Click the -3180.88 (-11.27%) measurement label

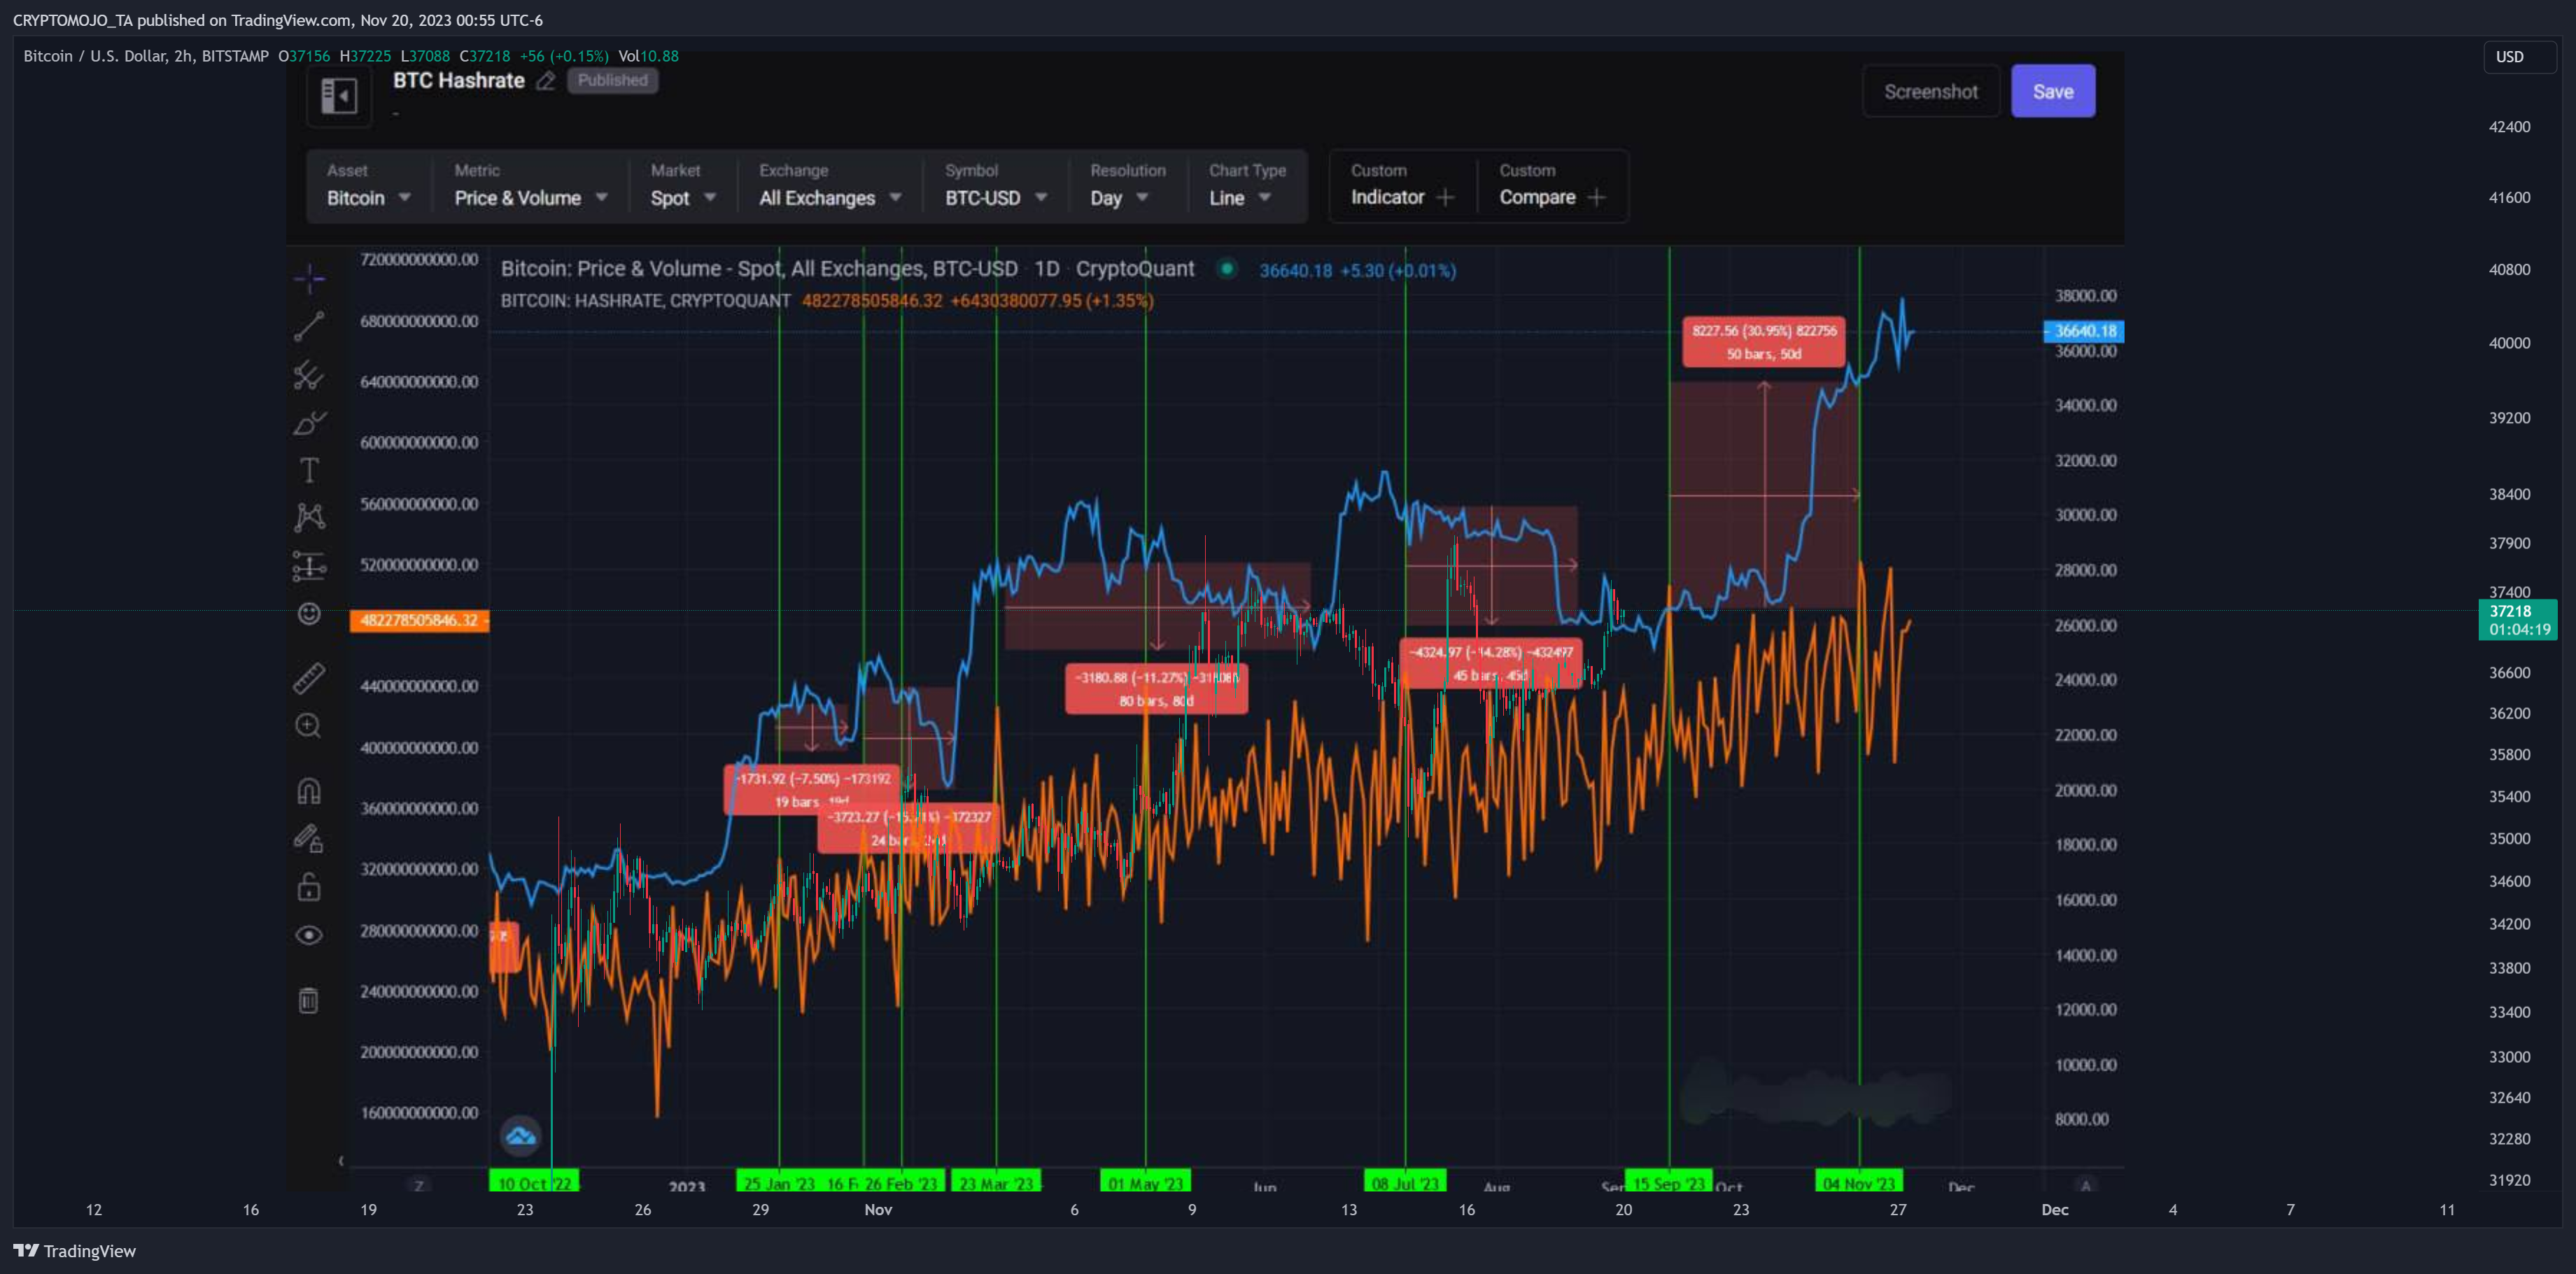click(1157, 689)
